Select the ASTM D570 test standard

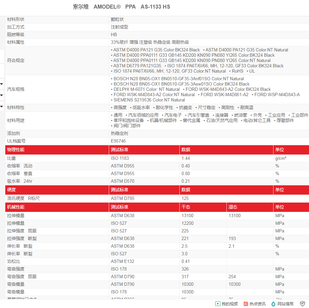(123, 181)
